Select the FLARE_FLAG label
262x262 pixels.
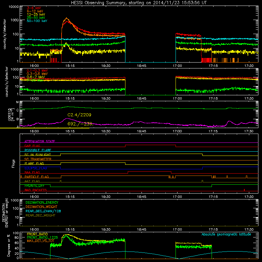point(34,163)
